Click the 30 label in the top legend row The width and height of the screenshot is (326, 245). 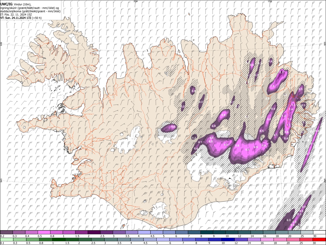point(315,236)
